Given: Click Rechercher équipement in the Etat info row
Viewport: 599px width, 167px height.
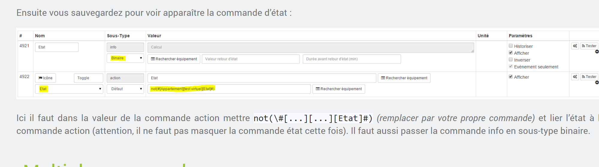Looking at the screenshot, I should [x=174, y=59].
